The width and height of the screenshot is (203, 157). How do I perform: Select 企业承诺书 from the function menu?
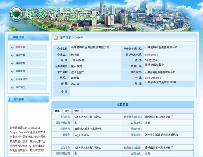pyautogui.click(x=21, y=79)
